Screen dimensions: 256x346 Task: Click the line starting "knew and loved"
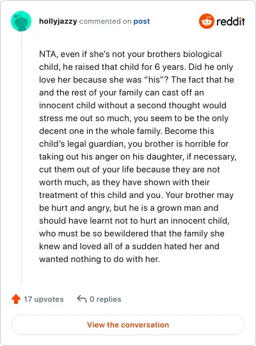click(129, 246)
